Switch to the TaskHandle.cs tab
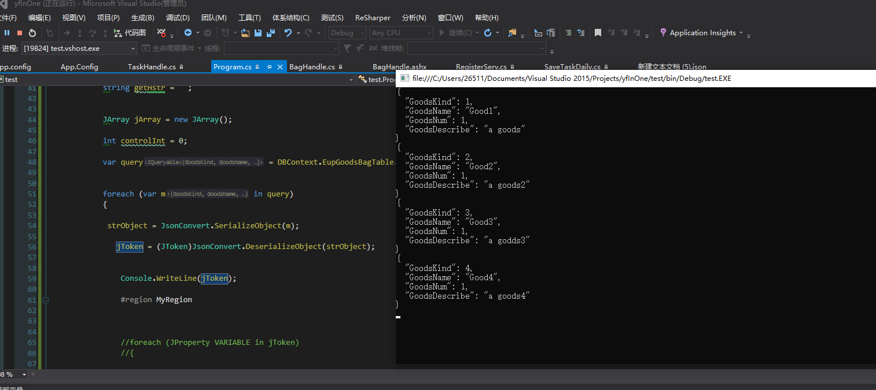This screenshot has width=876, height=390. [x=152, y=67]
